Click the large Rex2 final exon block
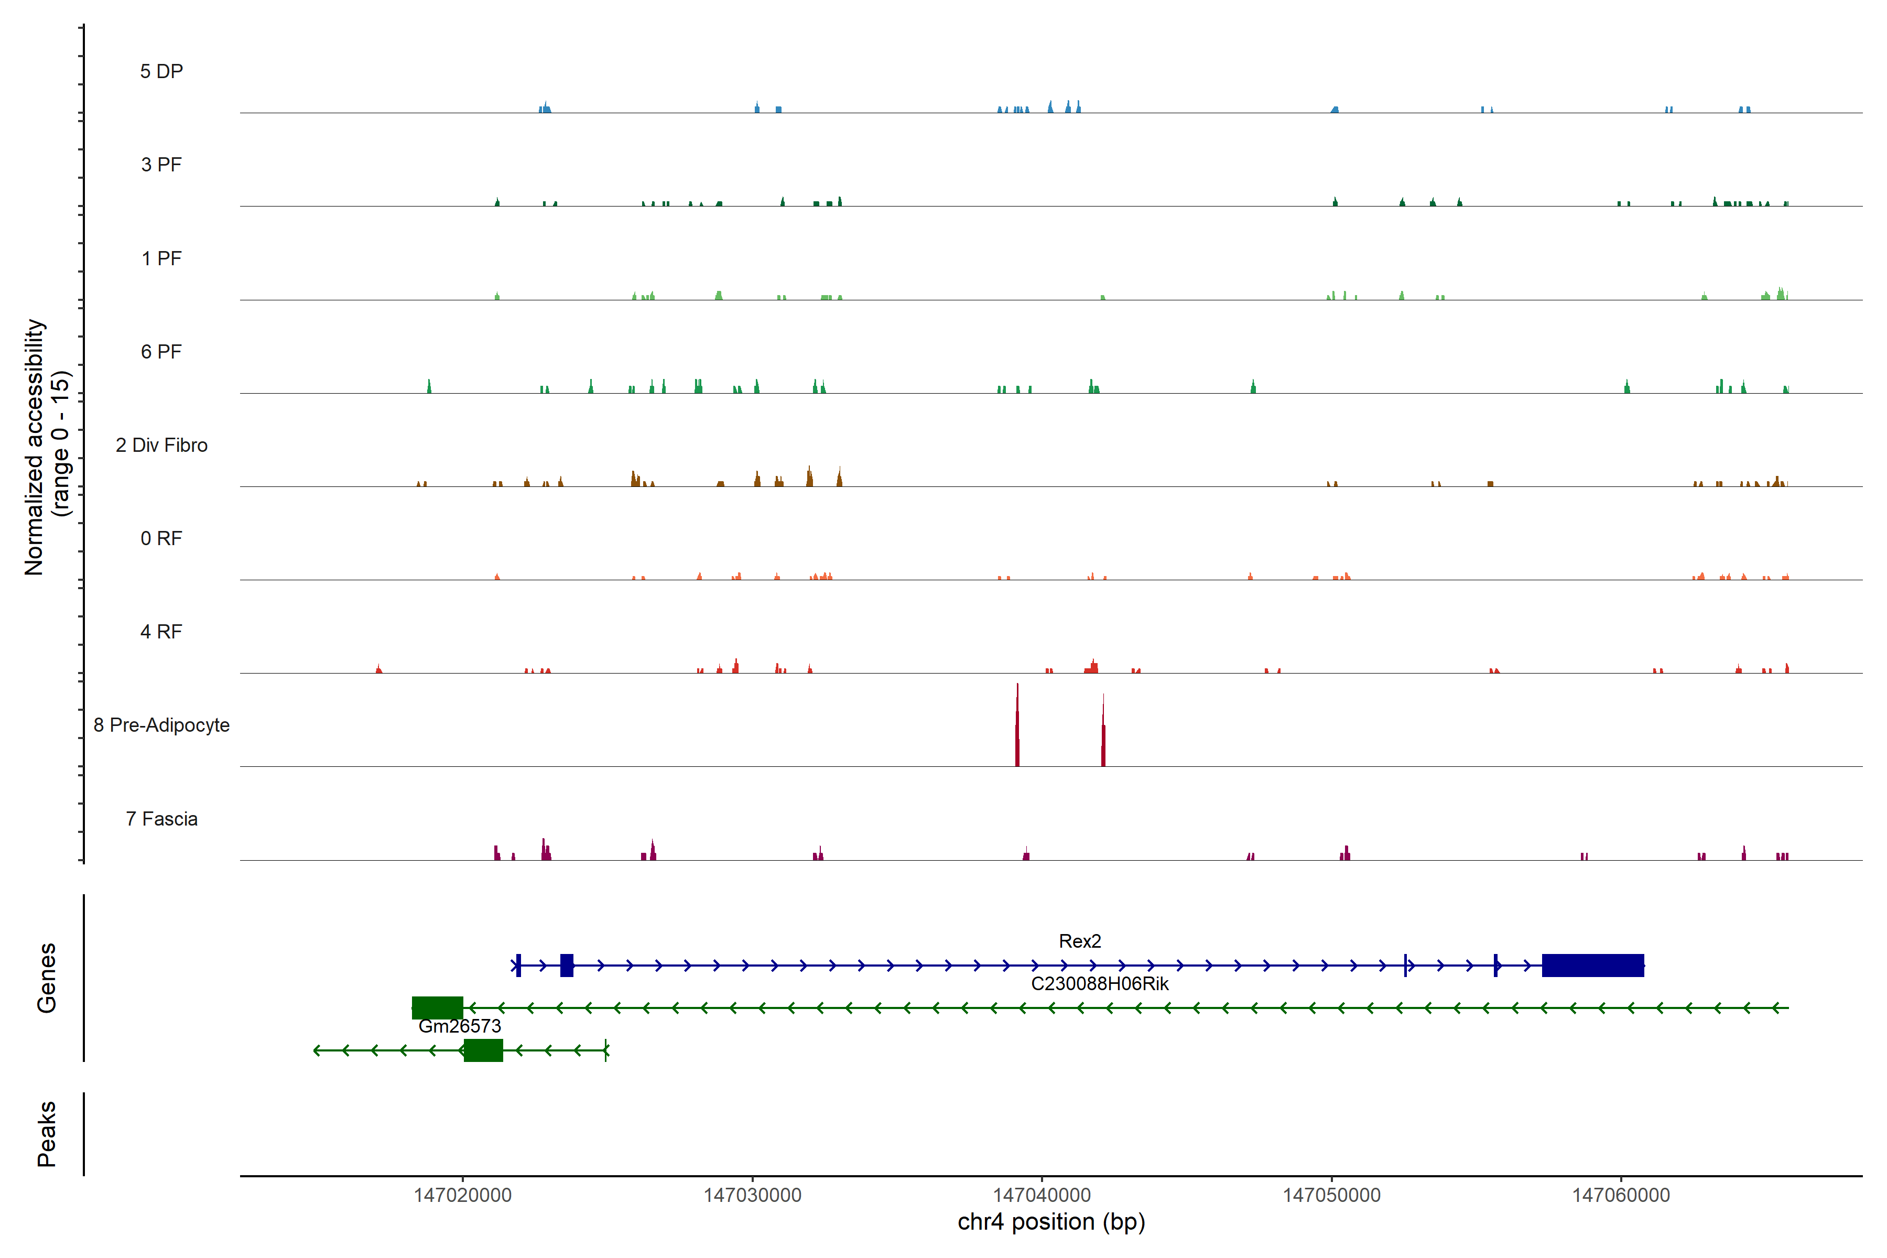Screen dimensions: 1887x1258 (1592, 965)
